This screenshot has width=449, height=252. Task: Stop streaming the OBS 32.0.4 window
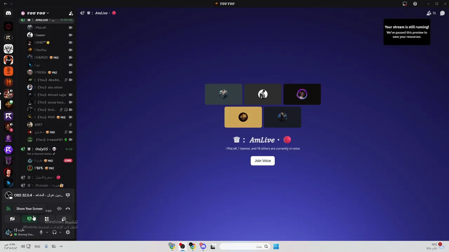[x=68, y=195]
